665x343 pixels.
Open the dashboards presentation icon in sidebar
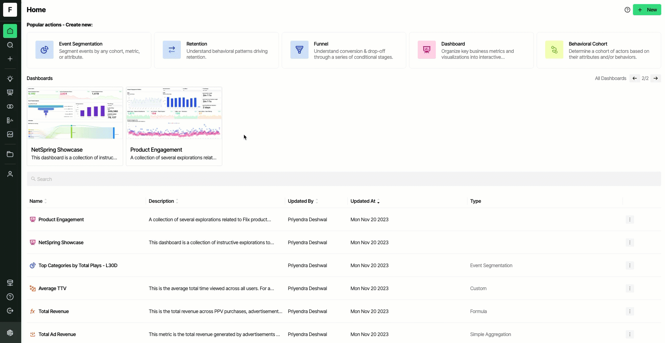click(x=10, y=93)
